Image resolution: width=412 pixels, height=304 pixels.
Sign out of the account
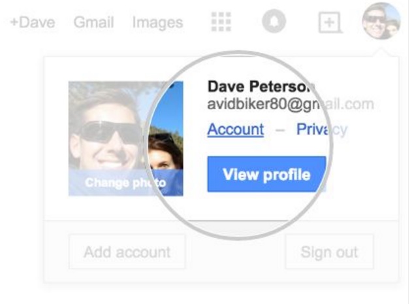click(x=329, y=252)
